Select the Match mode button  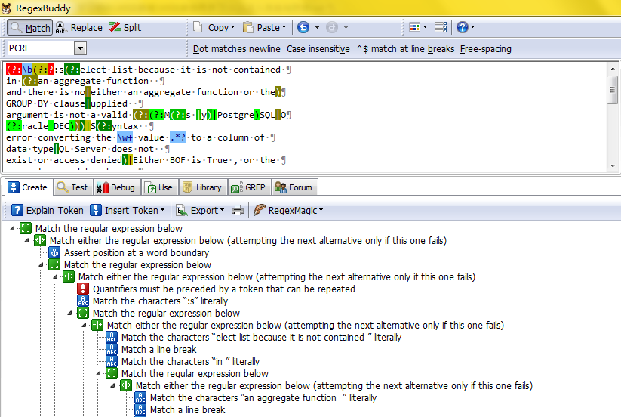pyautogui.click(x=29, y=28)
